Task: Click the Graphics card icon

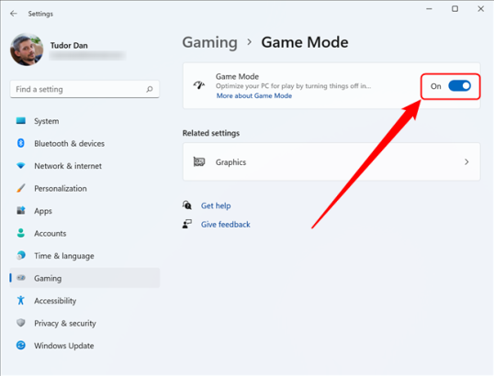Action: [199, 161]
